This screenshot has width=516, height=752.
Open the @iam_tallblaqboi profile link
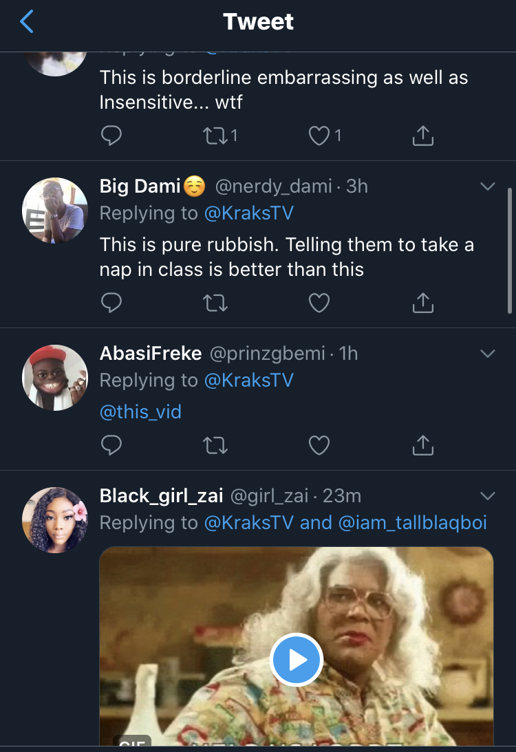point(413,523)
